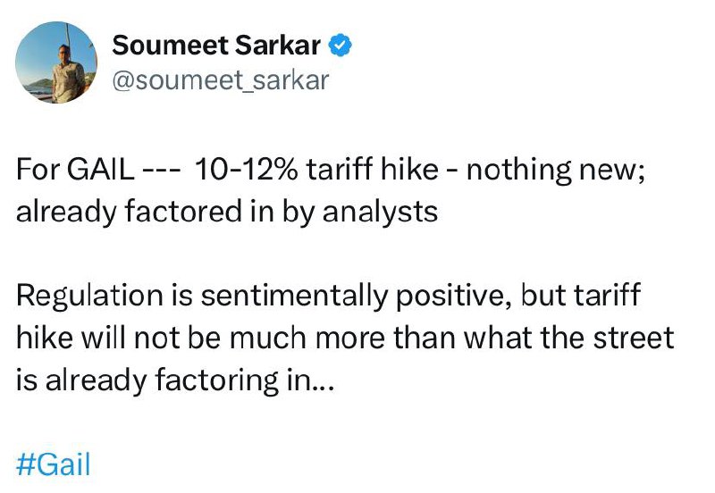The height and width of the screenshot is (493, 715).
Task: Click the blue verified checkmark badge
Action: point(341,46)
